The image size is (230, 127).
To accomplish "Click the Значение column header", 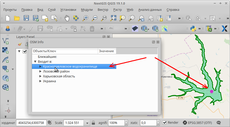I will pyautogui.click(x=107, y=51).
